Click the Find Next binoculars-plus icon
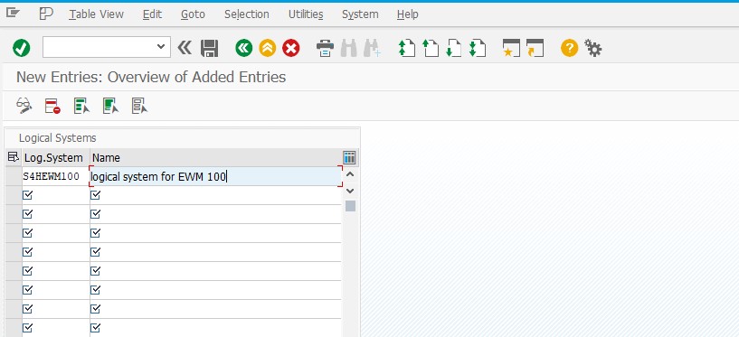739x337 pixels. click(x=372, y=48)
